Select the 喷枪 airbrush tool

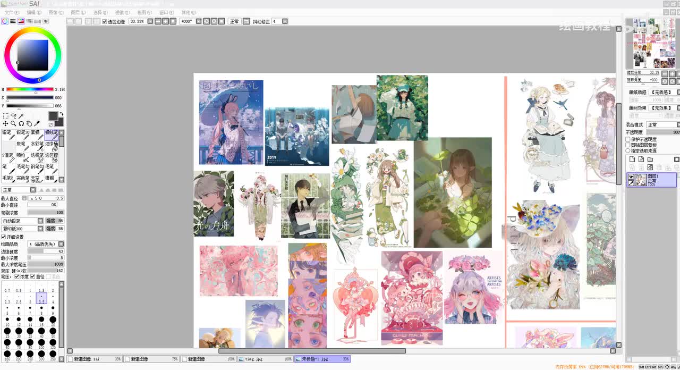point(22,158)
